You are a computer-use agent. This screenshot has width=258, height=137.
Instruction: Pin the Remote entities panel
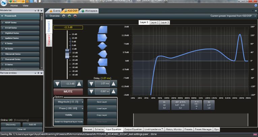pyautogui.click(x=38, y=73)
